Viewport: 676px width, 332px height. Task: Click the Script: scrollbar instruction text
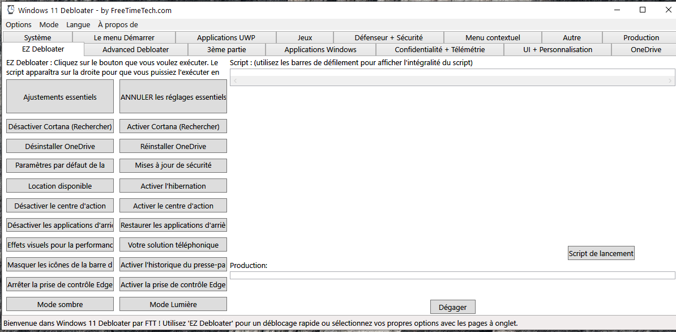click(352, 63)
